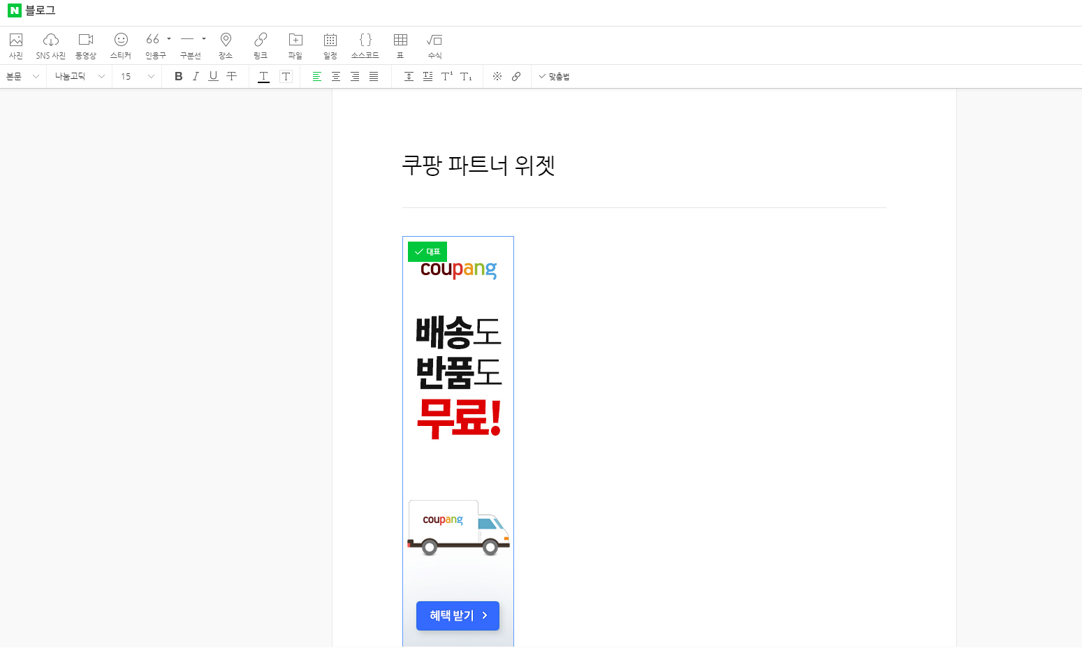Insert a table with 표
The height and width of the screenshot is (648, 1082).
[x=400, y=46]
